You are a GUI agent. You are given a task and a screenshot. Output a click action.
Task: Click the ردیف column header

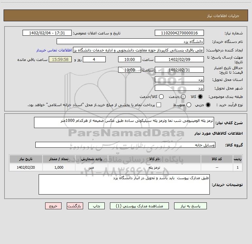(x=238, y=159)
